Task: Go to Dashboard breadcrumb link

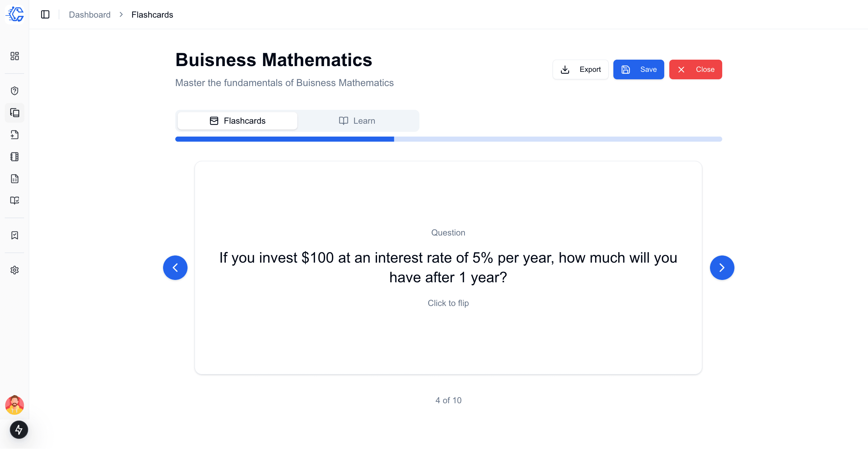Action: (x=90, y=15)
